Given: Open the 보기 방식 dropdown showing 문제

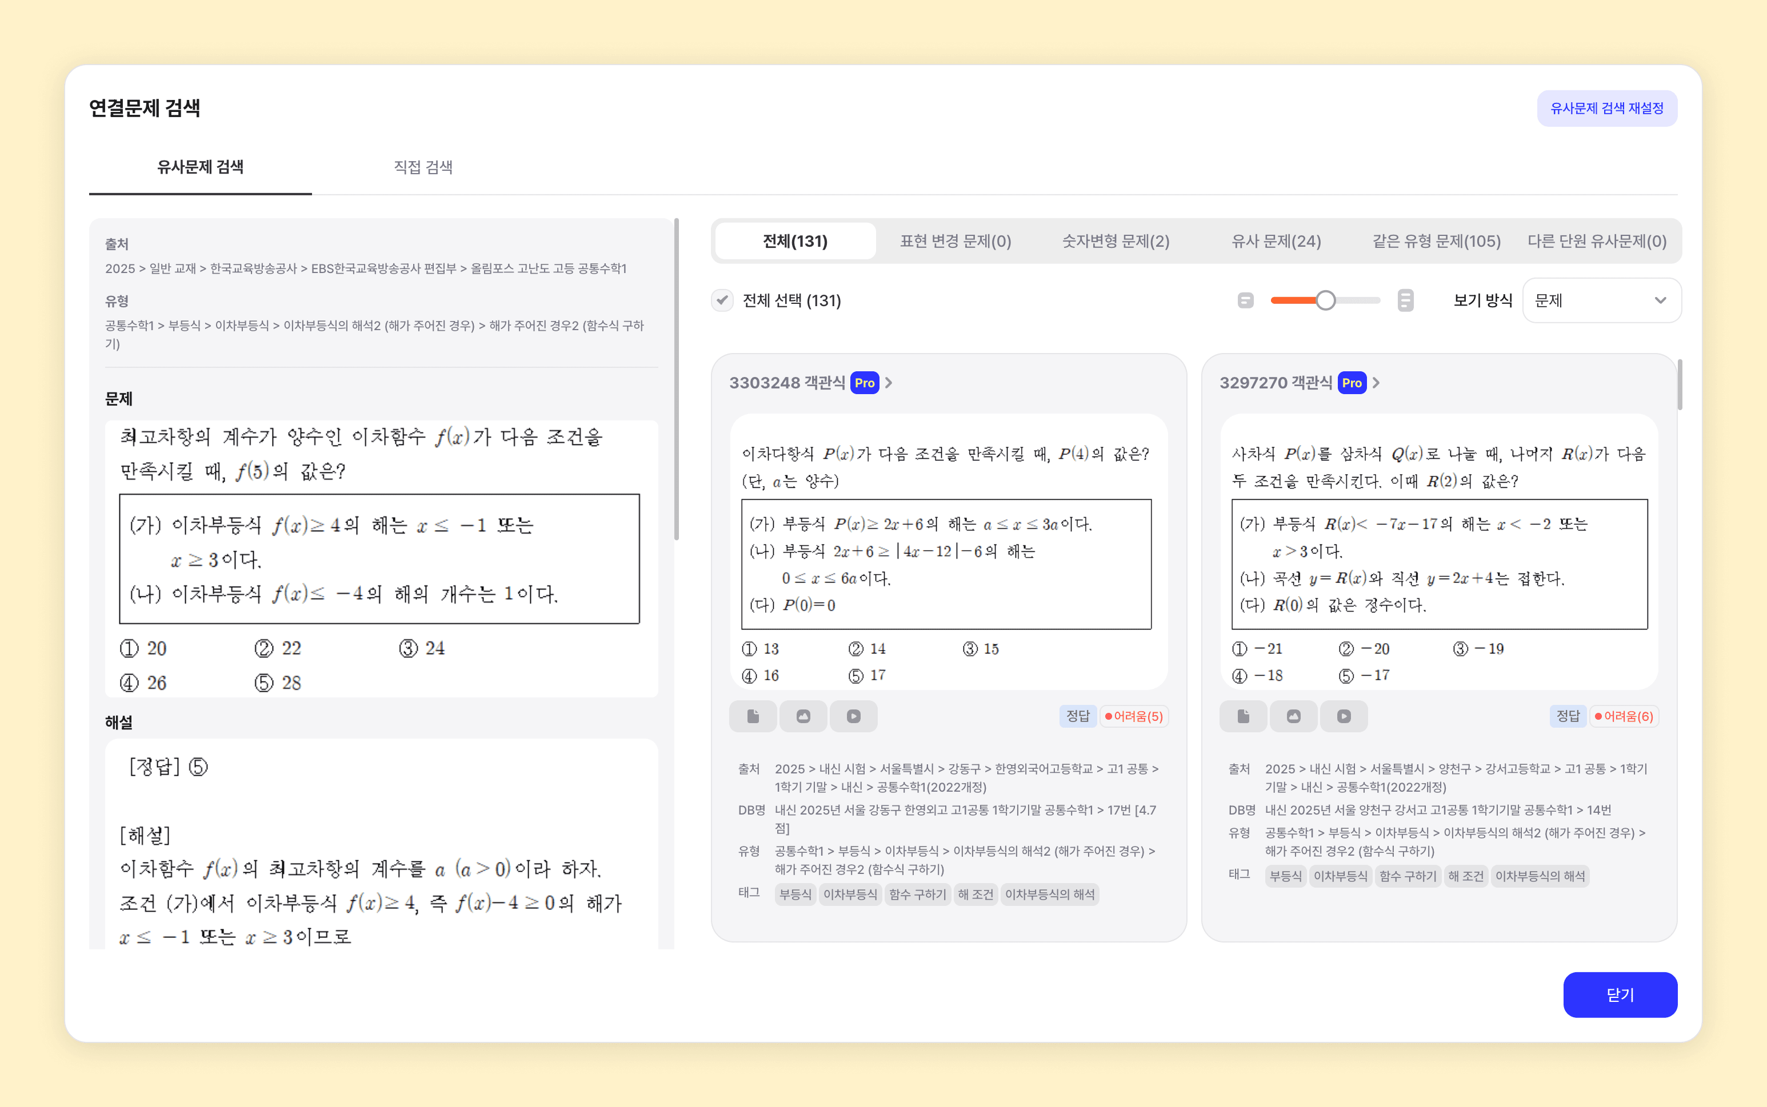Looking at the screenshot, I should [1601, 300].
